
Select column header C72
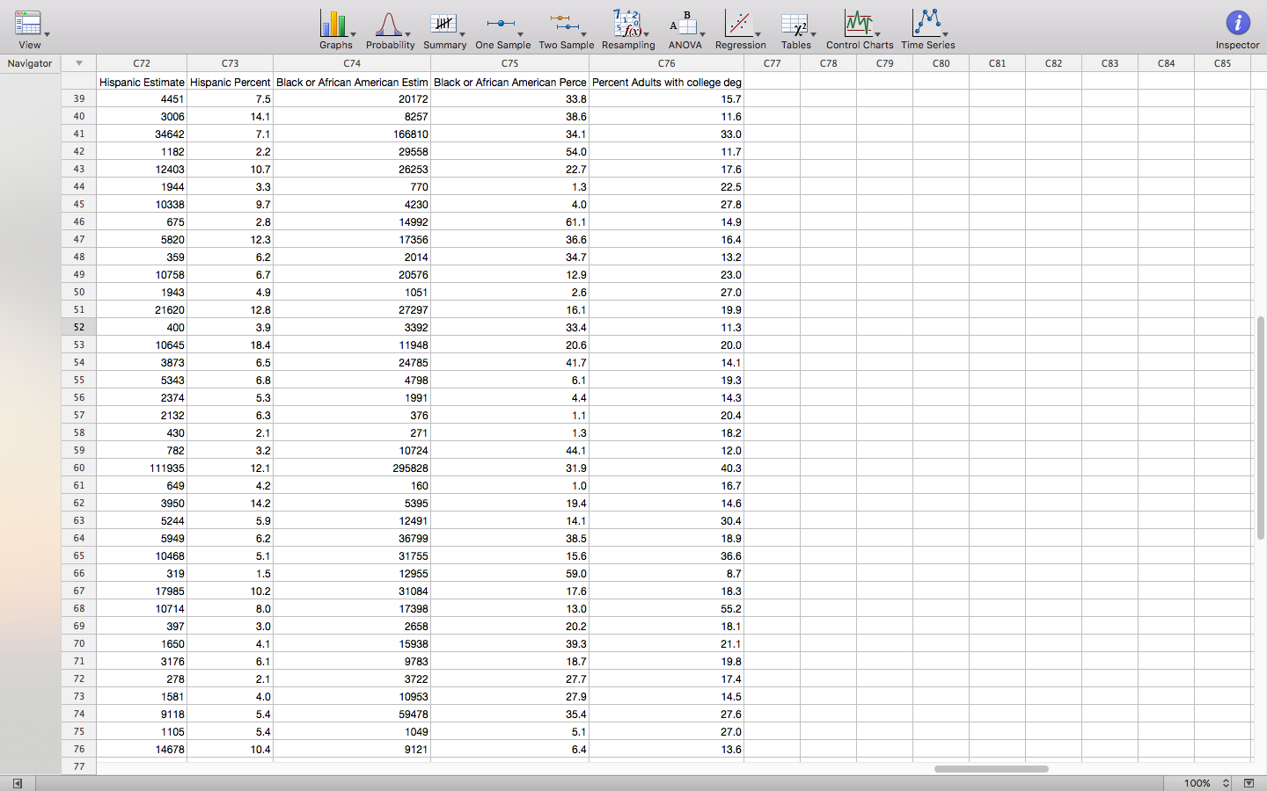[142, 63]
